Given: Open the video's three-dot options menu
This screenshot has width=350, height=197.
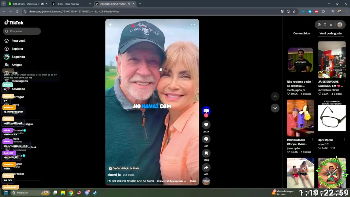Looking at the screenshot, I should [x=193, y=25].
